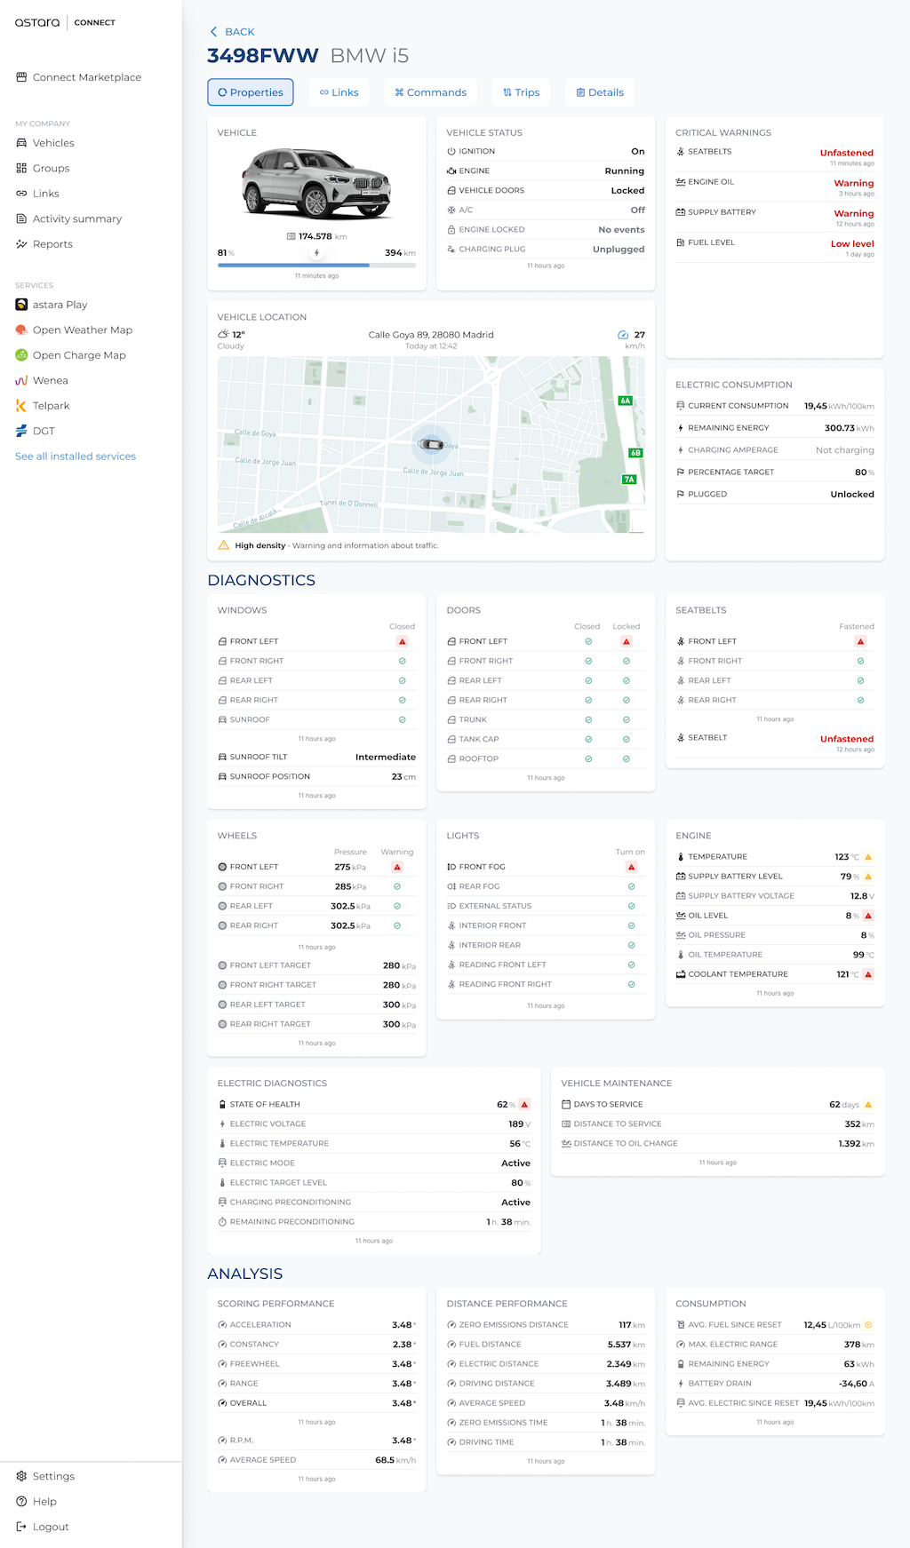The height and width of the screenshot is (1548, 910).
Task: Open Help in the sidebar
Action: [x=36, y=1502]
